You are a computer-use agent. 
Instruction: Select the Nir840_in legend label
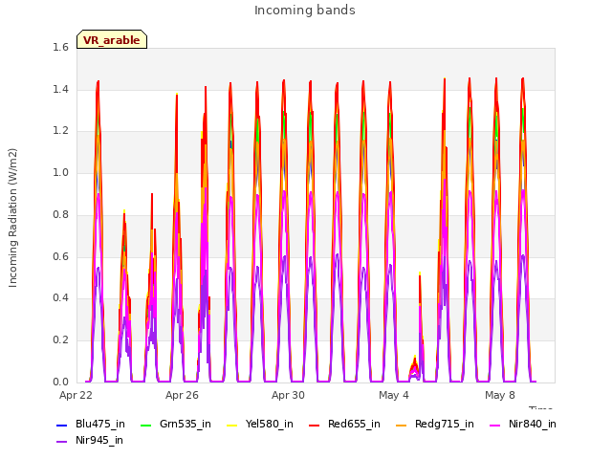[533, 424]
